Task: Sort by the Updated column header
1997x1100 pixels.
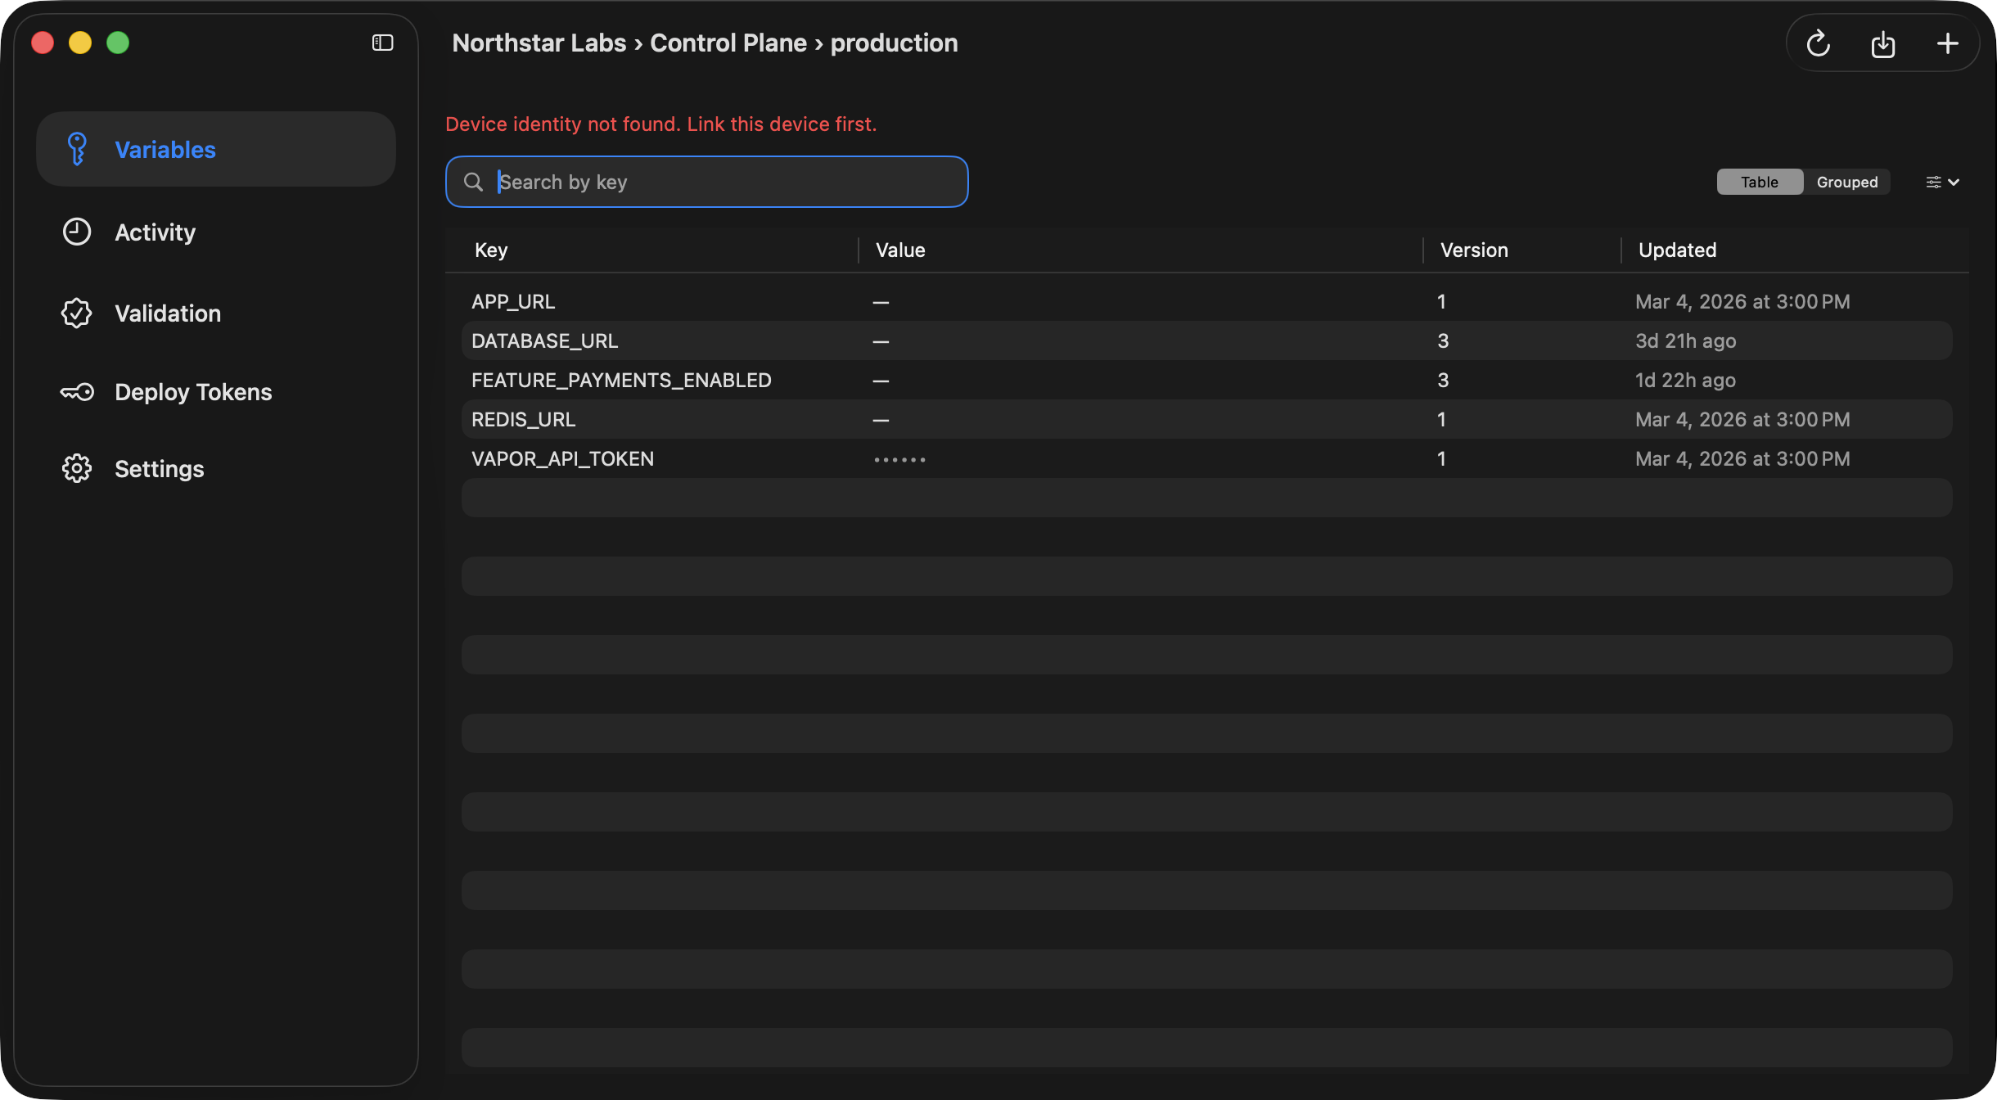Action: click(x=1676, y=250)
